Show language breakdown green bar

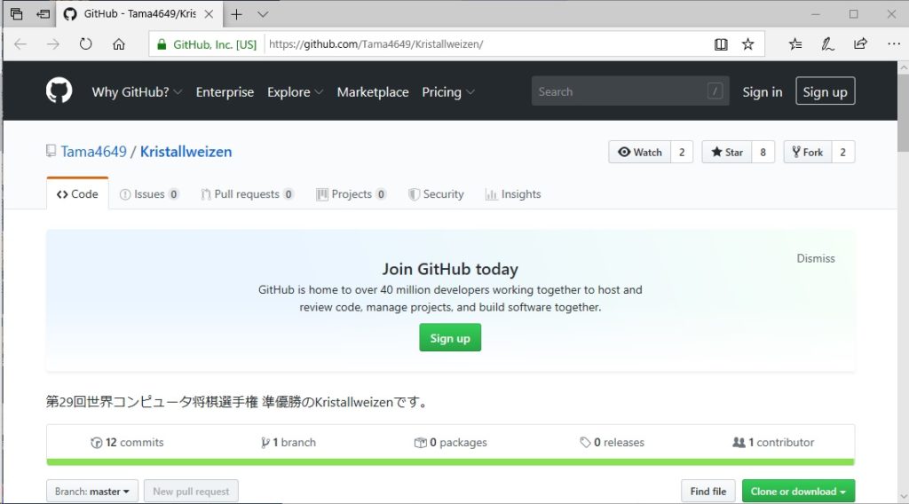450,461
